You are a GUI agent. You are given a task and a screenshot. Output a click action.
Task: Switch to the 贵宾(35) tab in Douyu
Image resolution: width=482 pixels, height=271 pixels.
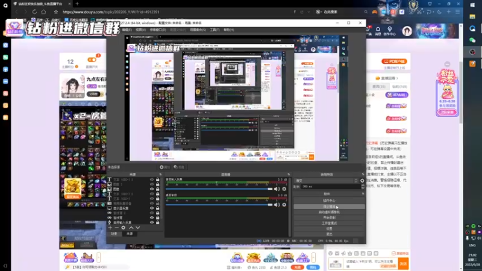pyautogui.click(x=379, y=87)
